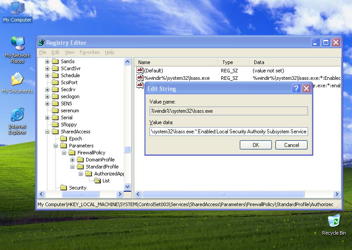Click tree pane scroll down arrow

tap(127, 186)
